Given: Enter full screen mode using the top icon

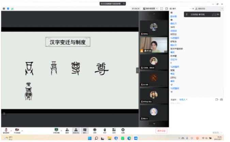Looking at the screenshot, I should (162, 9).
